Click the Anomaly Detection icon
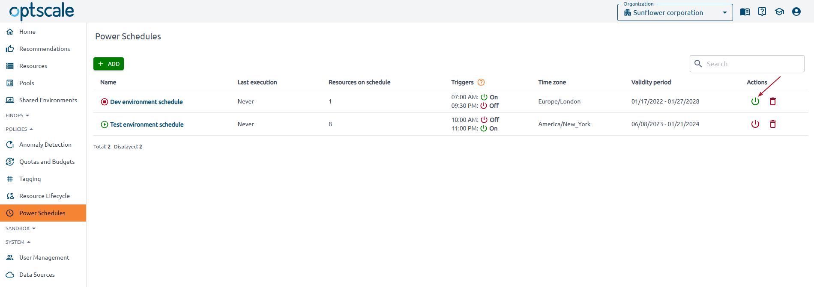 [x=10, y=145]
